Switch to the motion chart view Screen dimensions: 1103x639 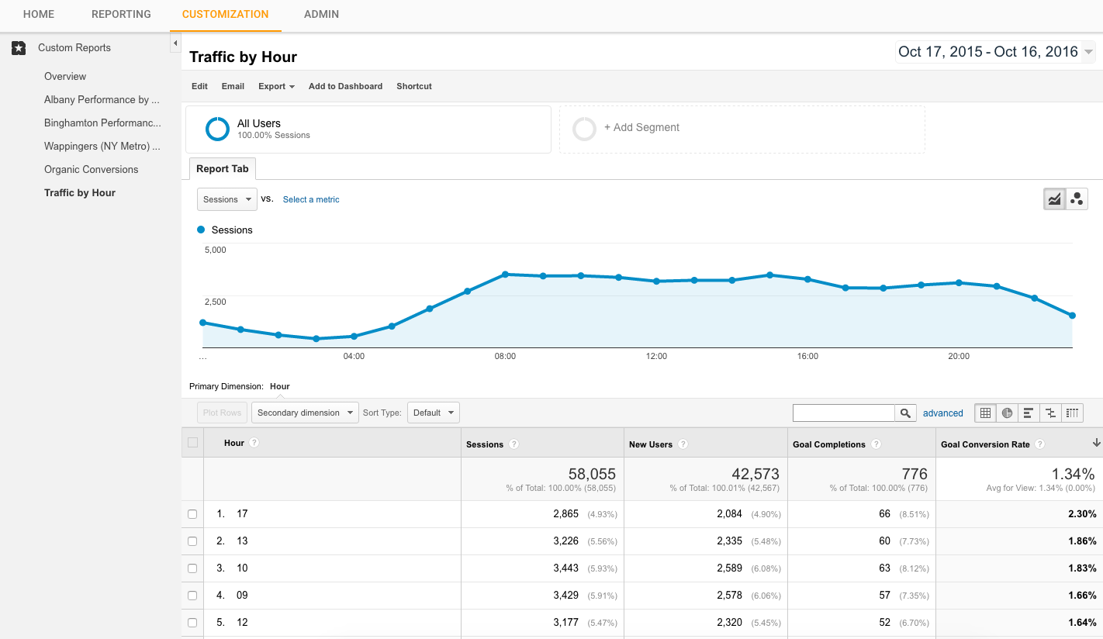[1077, 199]
